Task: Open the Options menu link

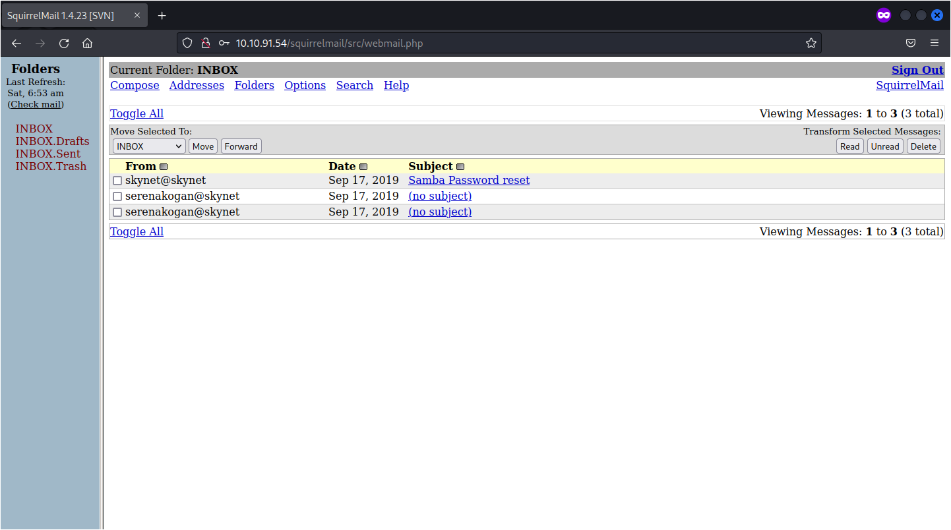Action: [305, 85]
